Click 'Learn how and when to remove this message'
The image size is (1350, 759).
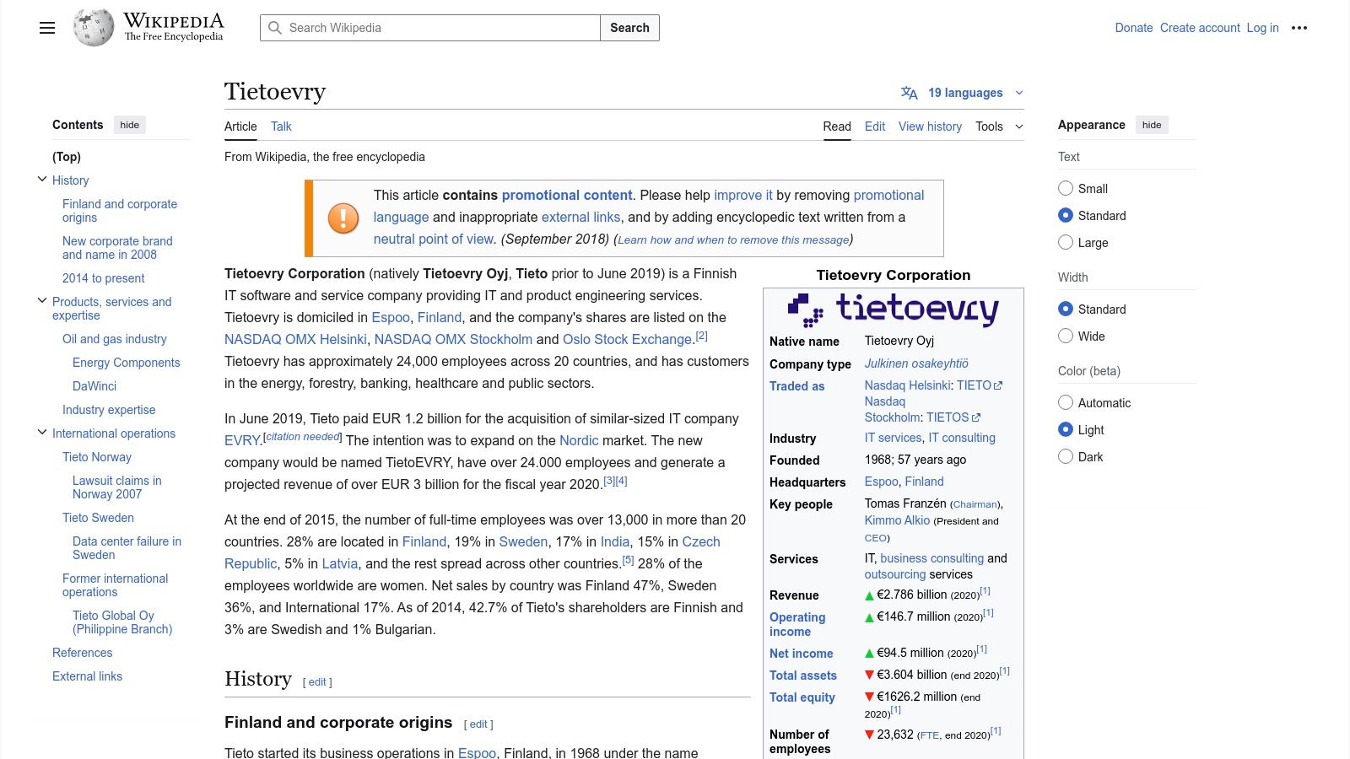point(733,240)
